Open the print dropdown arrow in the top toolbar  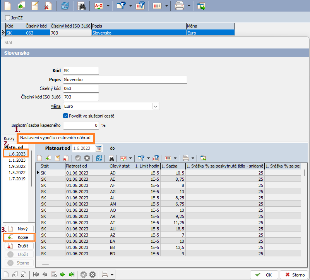point(188,6)
